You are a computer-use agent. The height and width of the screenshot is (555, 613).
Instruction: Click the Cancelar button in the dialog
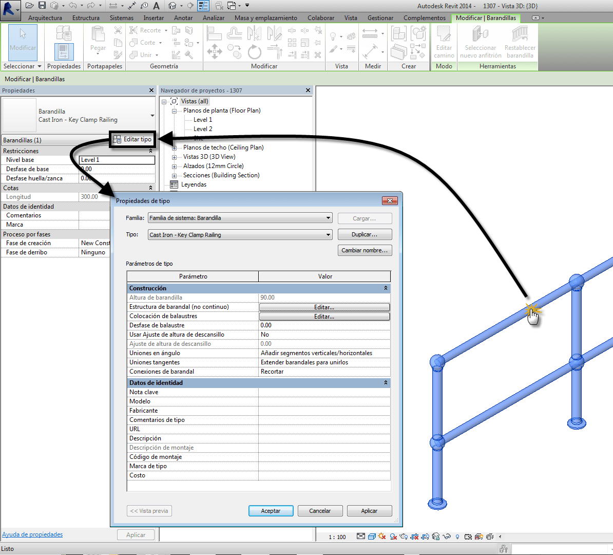tap(320, 511)
